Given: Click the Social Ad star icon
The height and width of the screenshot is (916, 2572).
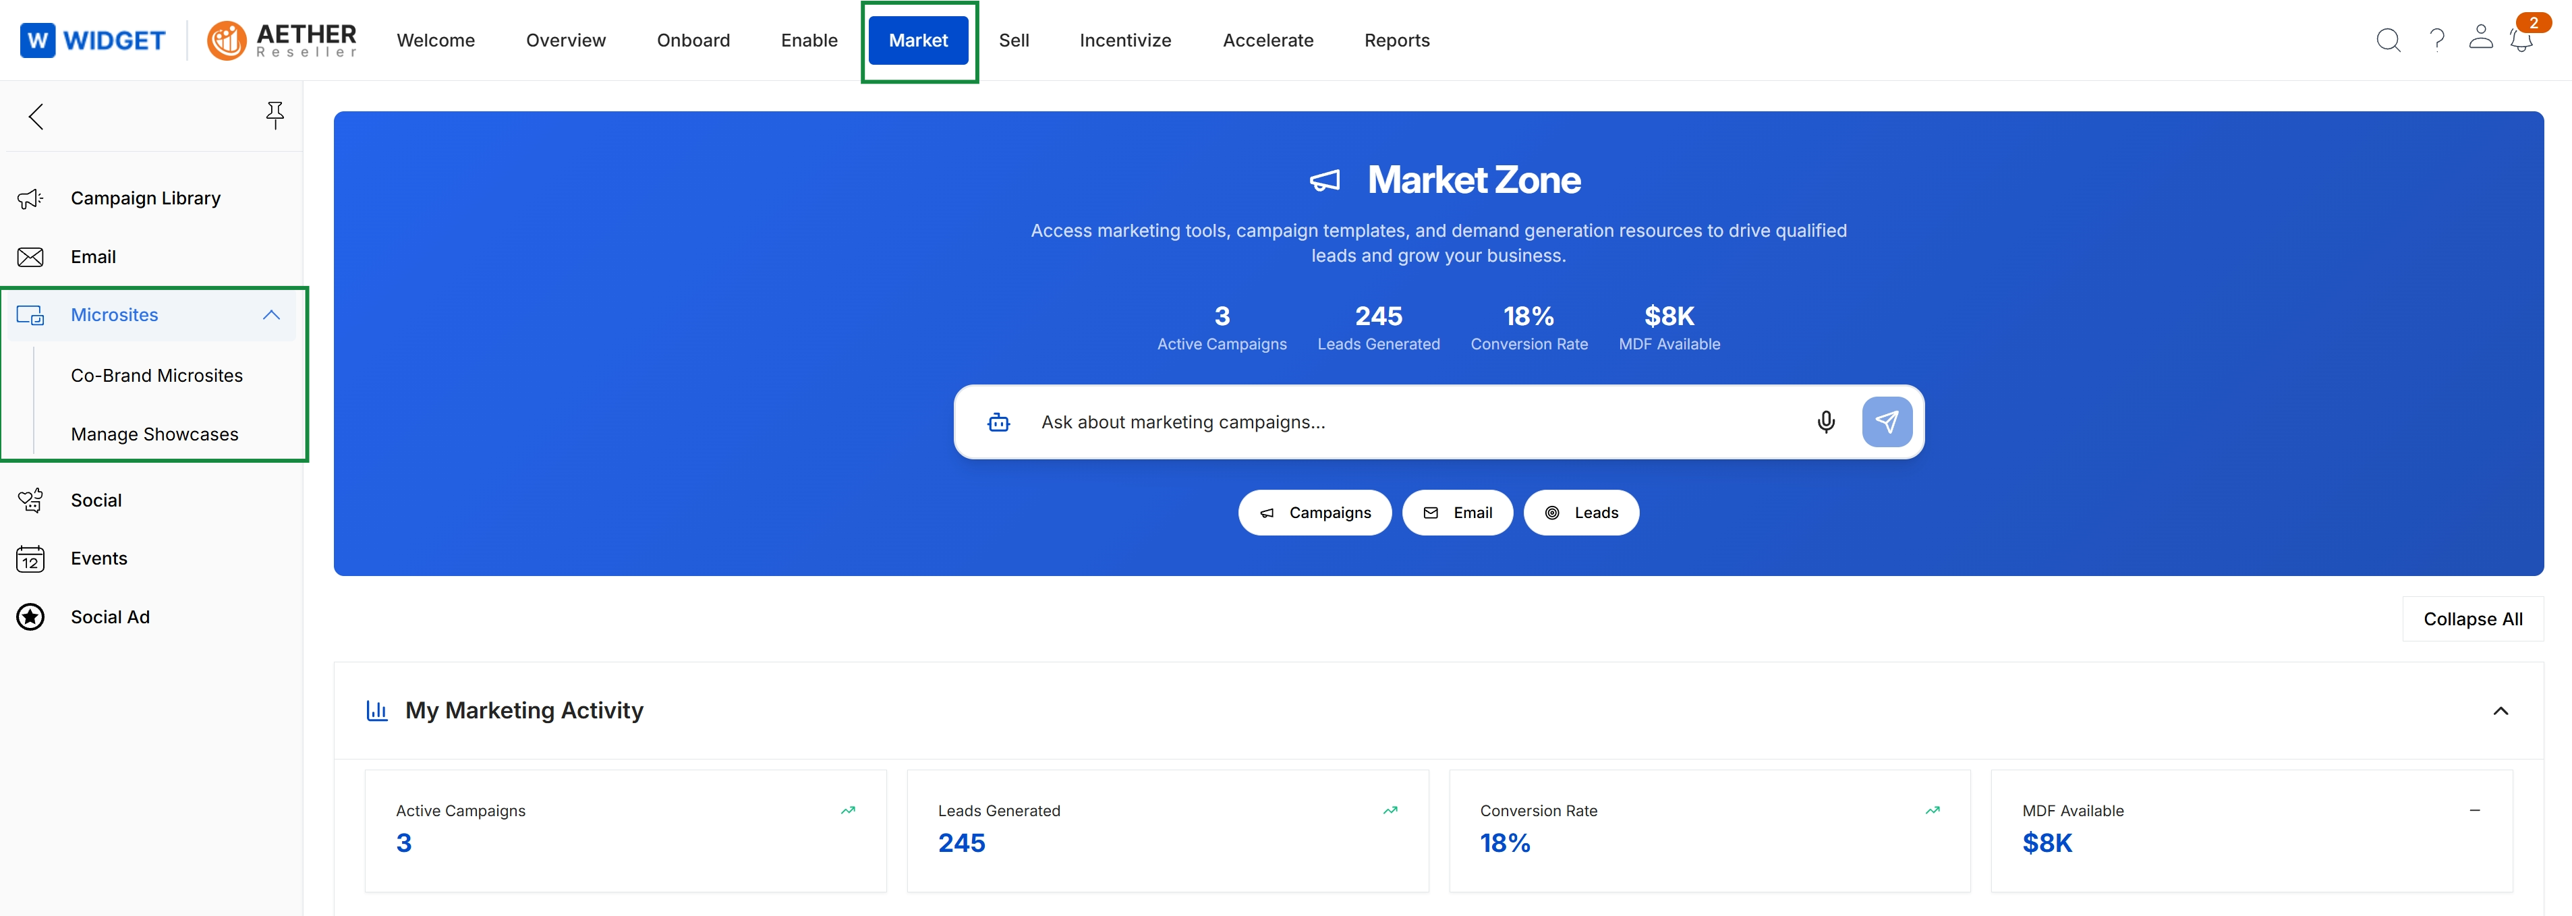Looking at the screenshot, I should (30, 617).
